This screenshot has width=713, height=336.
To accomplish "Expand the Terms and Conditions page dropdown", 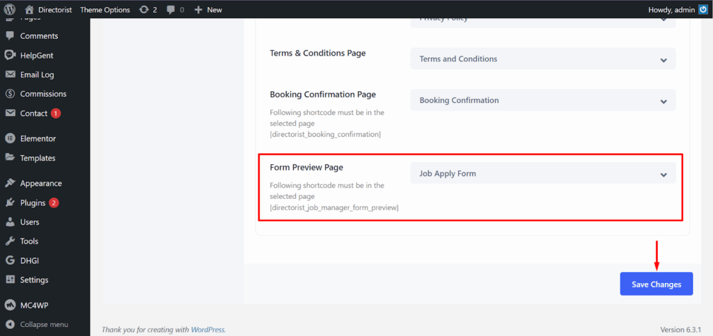I will click(x=542, y=59).
